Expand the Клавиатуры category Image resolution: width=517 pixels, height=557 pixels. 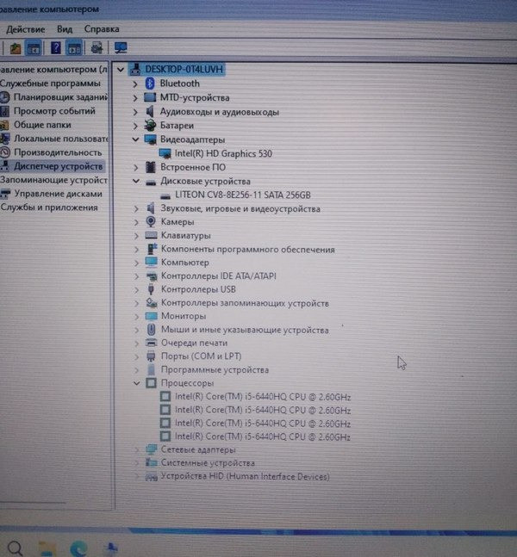tap(136, 236)
